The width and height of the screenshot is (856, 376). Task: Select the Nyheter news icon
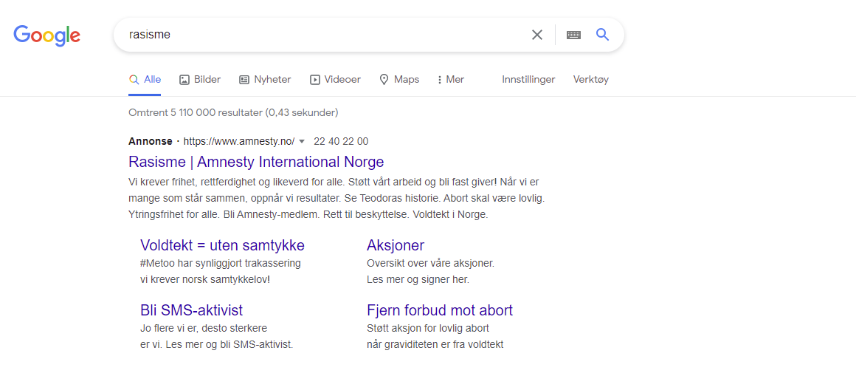tap(244, 80)
